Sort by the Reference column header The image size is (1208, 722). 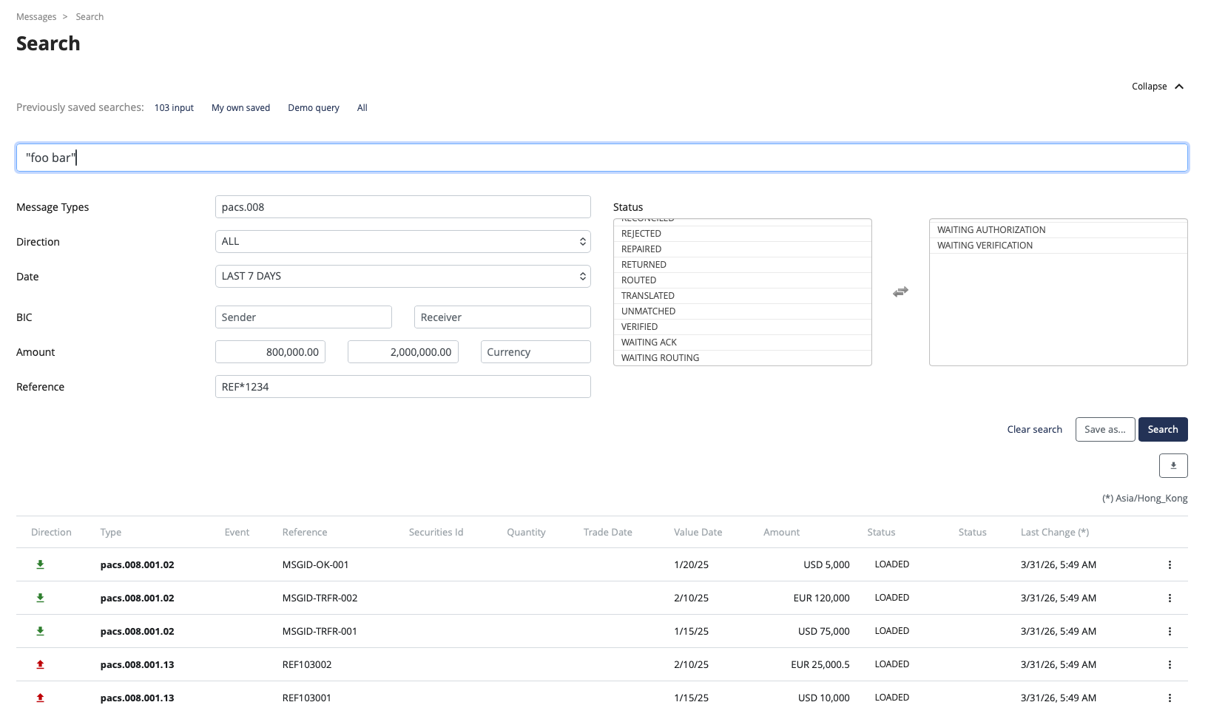tap(305, 533)
